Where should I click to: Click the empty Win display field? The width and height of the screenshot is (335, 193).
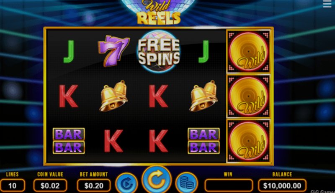click(228, 185)
